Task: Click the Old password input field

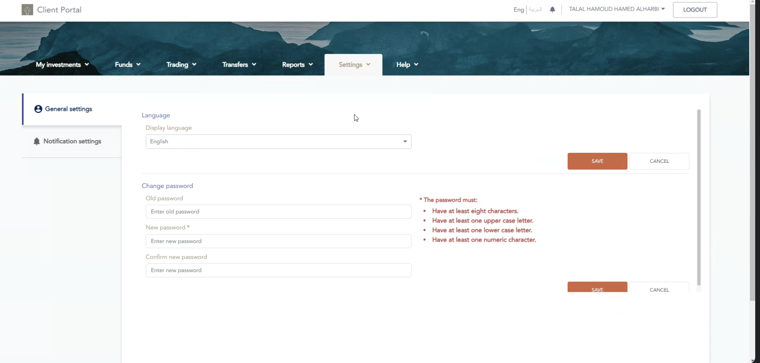Action: coord(278,212)
